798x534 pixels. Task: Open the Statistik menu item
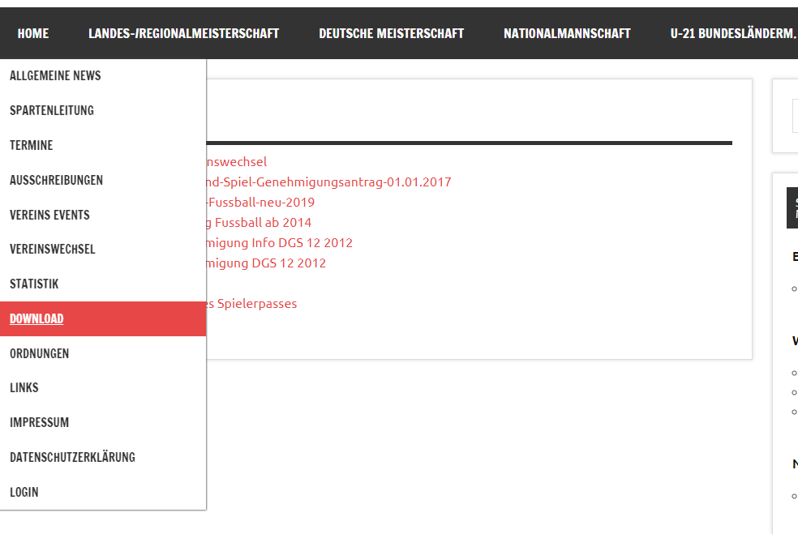point(34,284)
